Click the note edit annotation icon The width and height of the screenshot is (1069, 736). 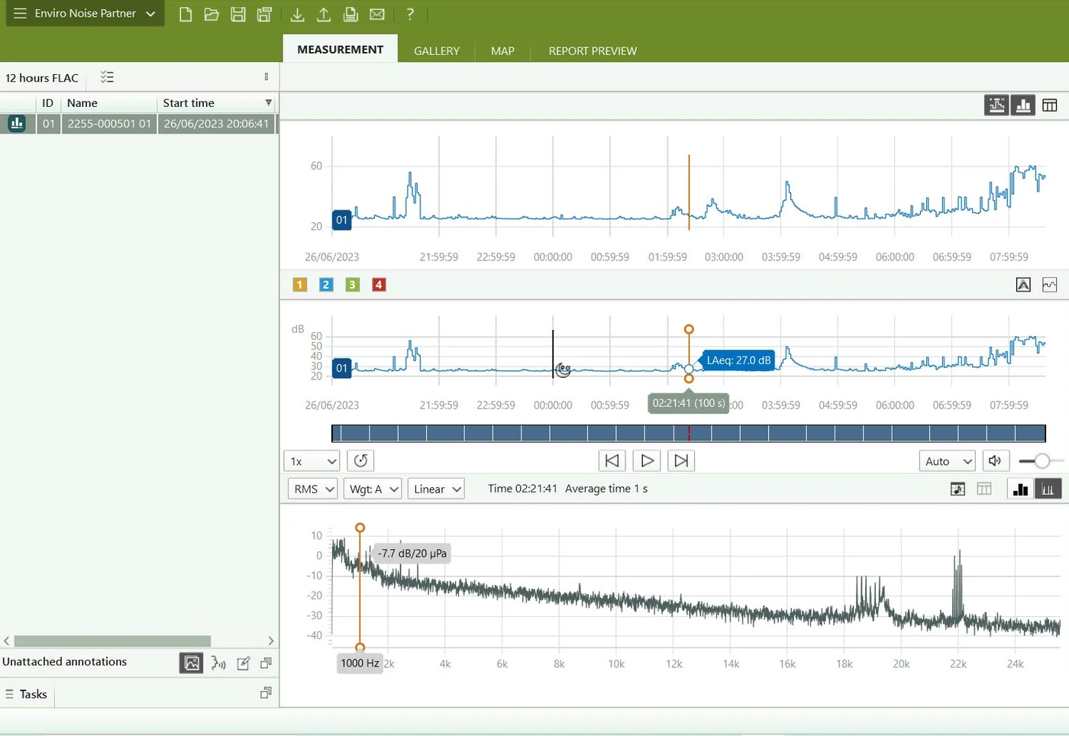click(244, 663)
